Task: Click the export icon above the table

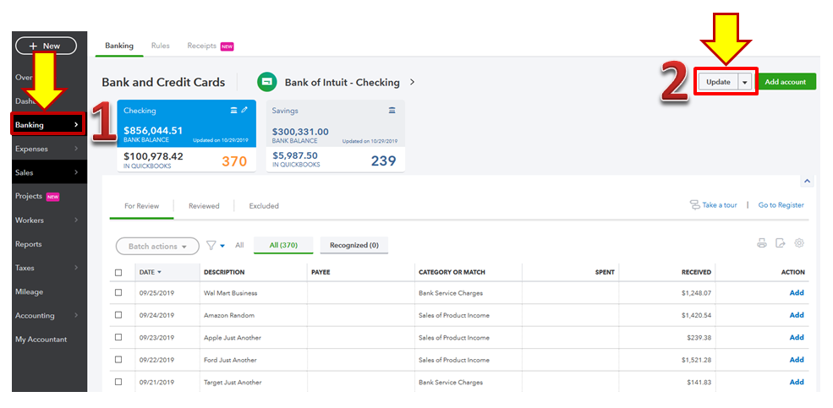Action: coord(780,243)
